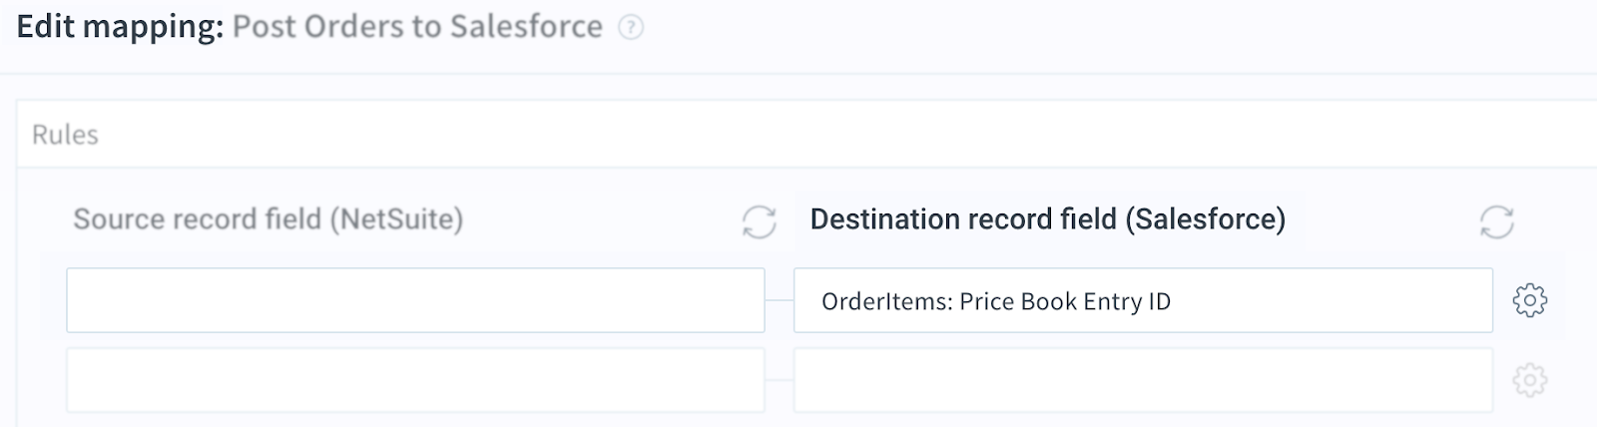Open the help icon beside Post Orders to Salesforce
The width and height of the screenshot is (1597, 427).
coord(631,28)
